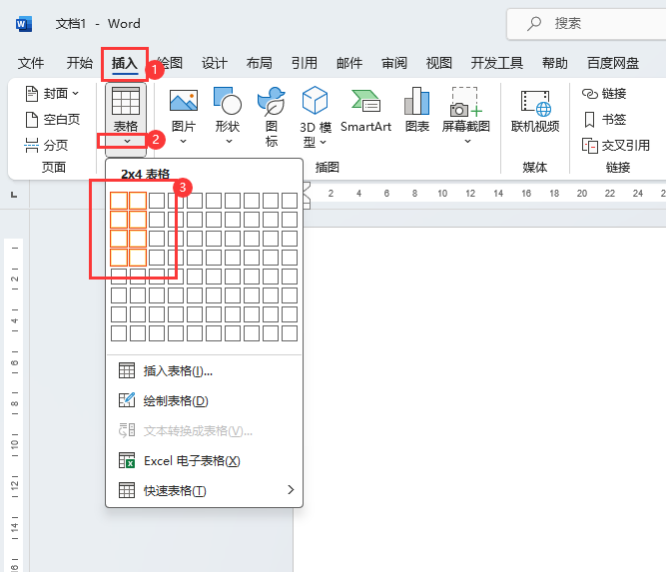
Task: Select the 插入 (Insert) ribbon tab
Action: click(x=125, y=63)
